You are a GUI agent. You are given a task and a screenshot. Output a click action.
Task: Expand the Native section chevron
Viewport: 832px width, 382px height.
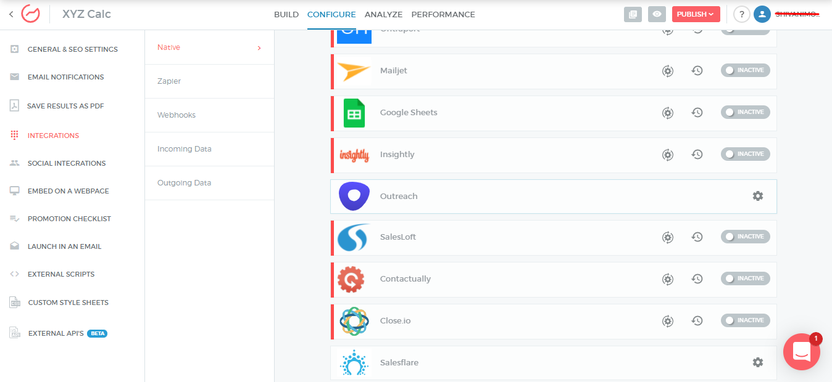pos(259,48)
